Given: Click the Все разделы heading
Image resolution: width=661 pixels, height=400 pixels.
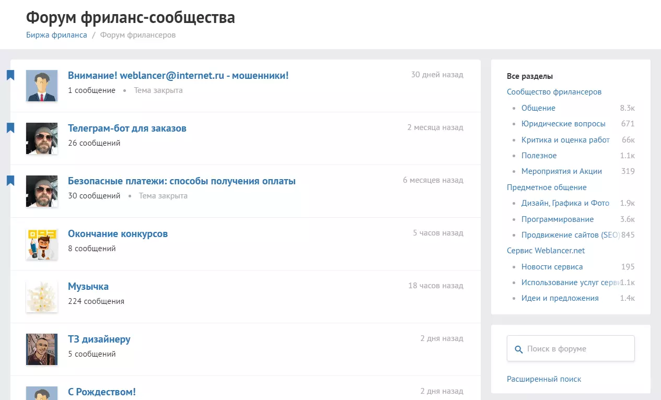Looking at the screenshot, I should 530,76.
